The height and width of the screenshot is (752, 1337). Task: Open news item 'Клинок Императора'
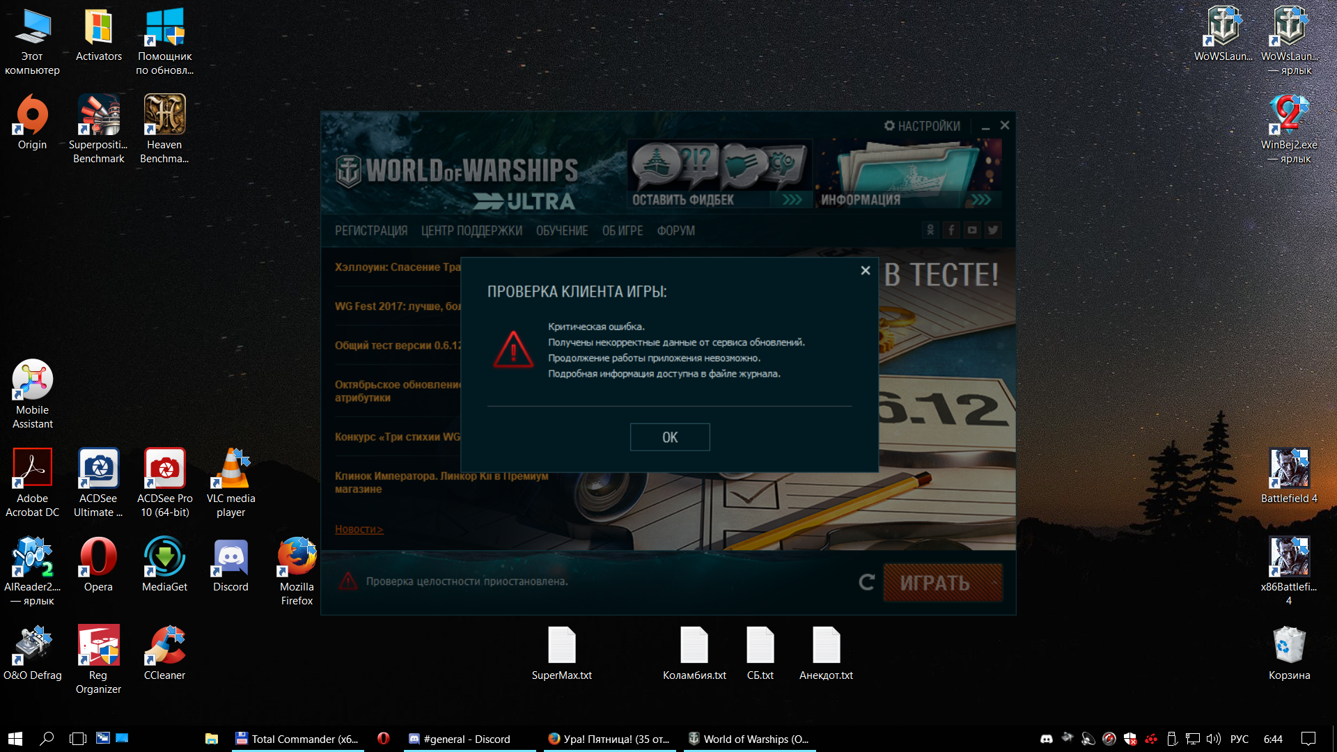tap(441, 483)
